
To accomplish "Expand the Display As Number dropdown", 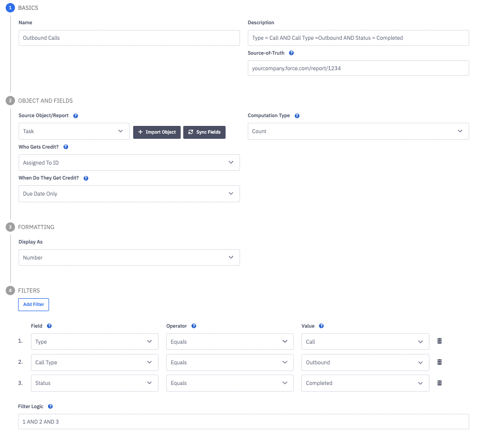I will 129,257.
